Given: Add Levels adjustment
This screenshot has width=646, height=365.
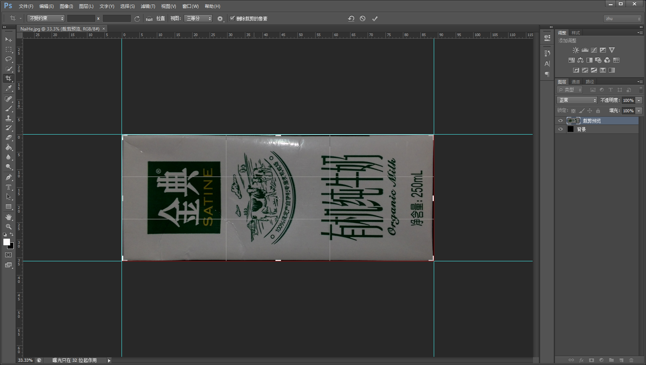Looking at the screenshot, I should (x=585, y=50).
